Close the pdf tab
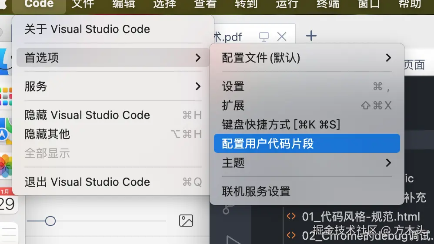 tap(282, 36)
